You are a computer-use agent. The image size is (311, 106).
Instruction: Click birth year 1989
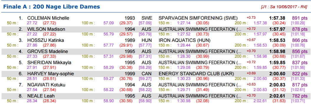tap(130, 40)
